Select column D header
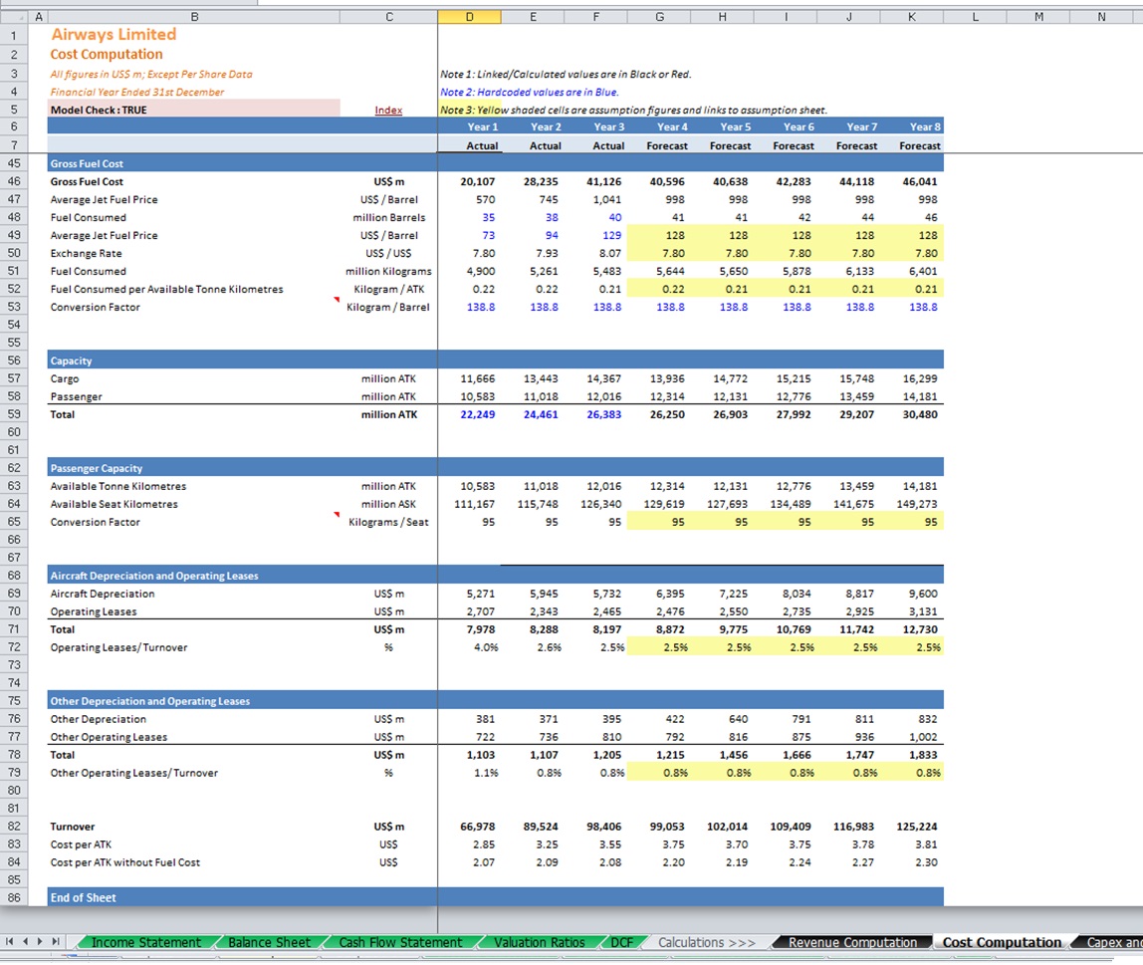The width and height of the screenshot is (1143, 965). (x=470, y=16)
